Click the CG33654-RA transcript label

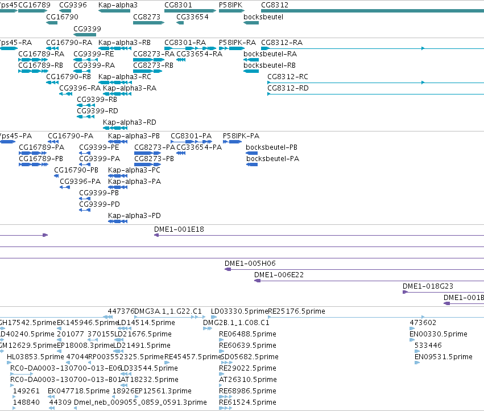point(200,54)
